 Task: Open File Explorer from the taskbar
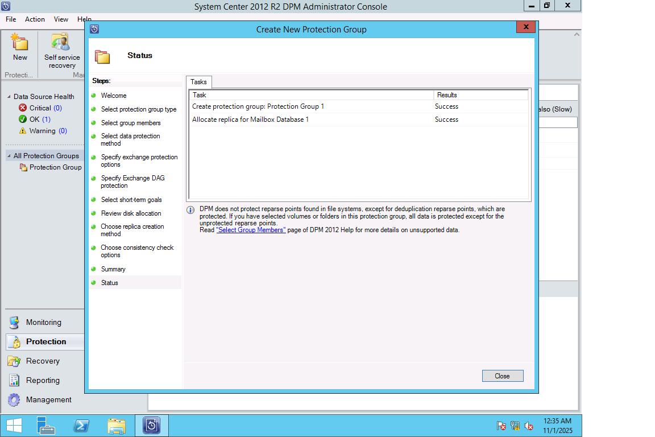click(117, 426)
